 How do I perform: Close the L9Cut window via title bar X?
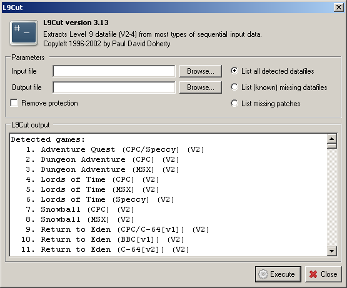[x=339, y=7]
